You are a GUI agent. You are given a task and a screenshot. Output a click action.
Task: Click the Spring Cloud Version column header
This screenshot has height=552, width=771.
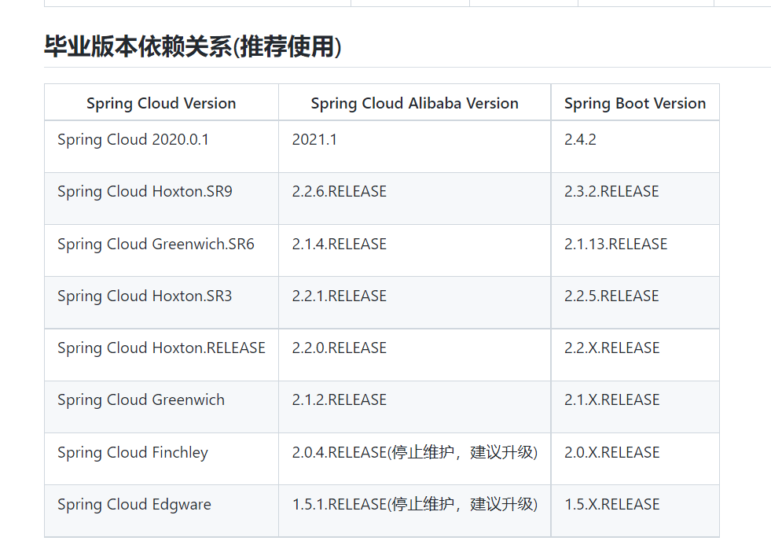[x=161, y=103]
